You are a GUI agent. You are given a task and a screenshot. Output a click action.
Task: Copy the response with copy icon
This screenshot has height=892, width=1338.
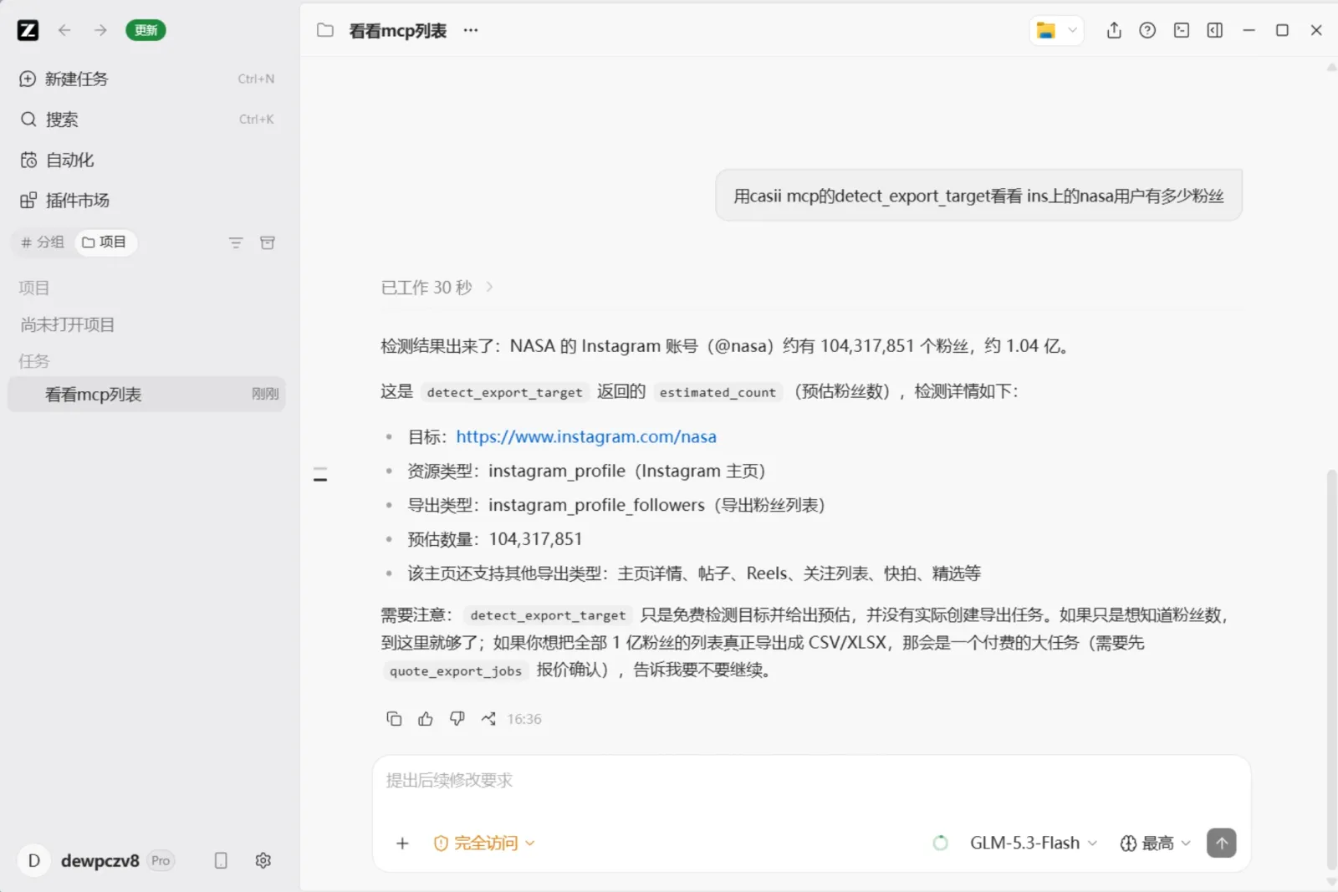tap(394, 719)
